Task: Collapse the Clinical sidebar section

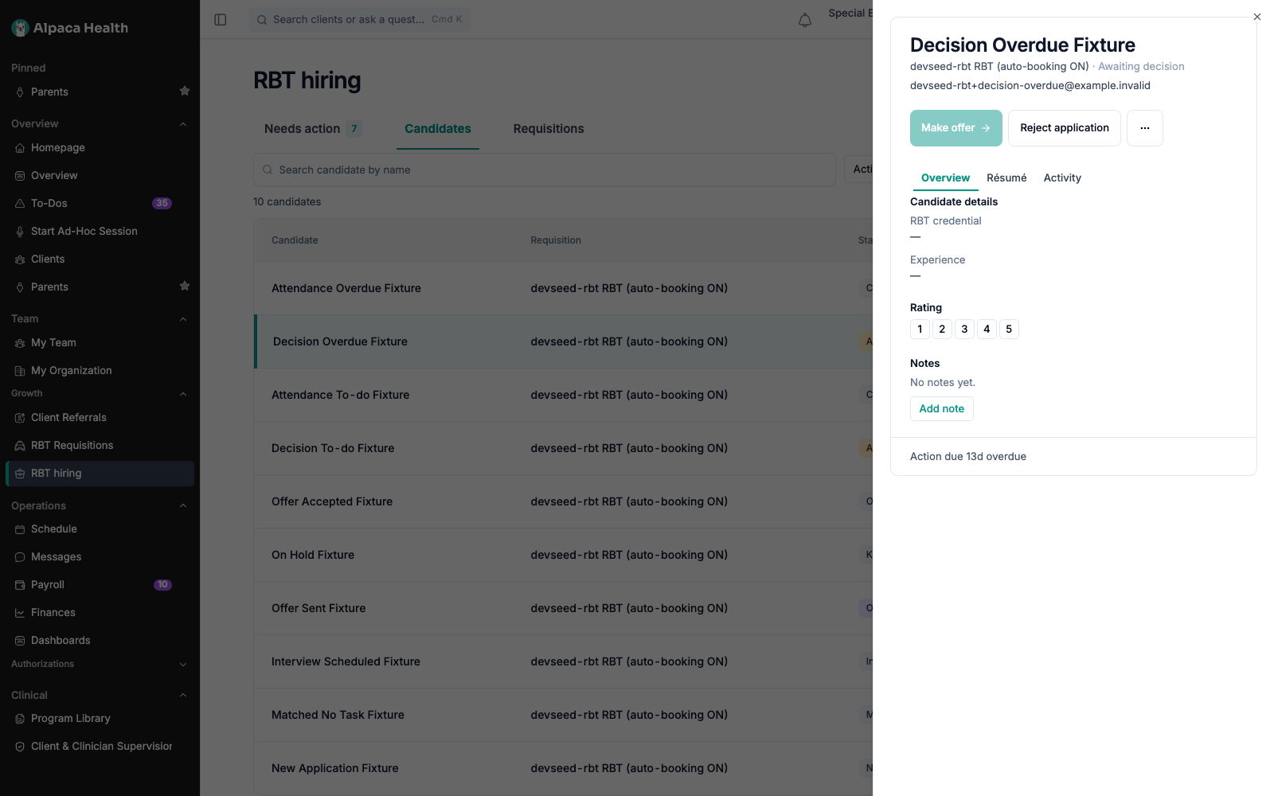Action: tap(183, 696)
